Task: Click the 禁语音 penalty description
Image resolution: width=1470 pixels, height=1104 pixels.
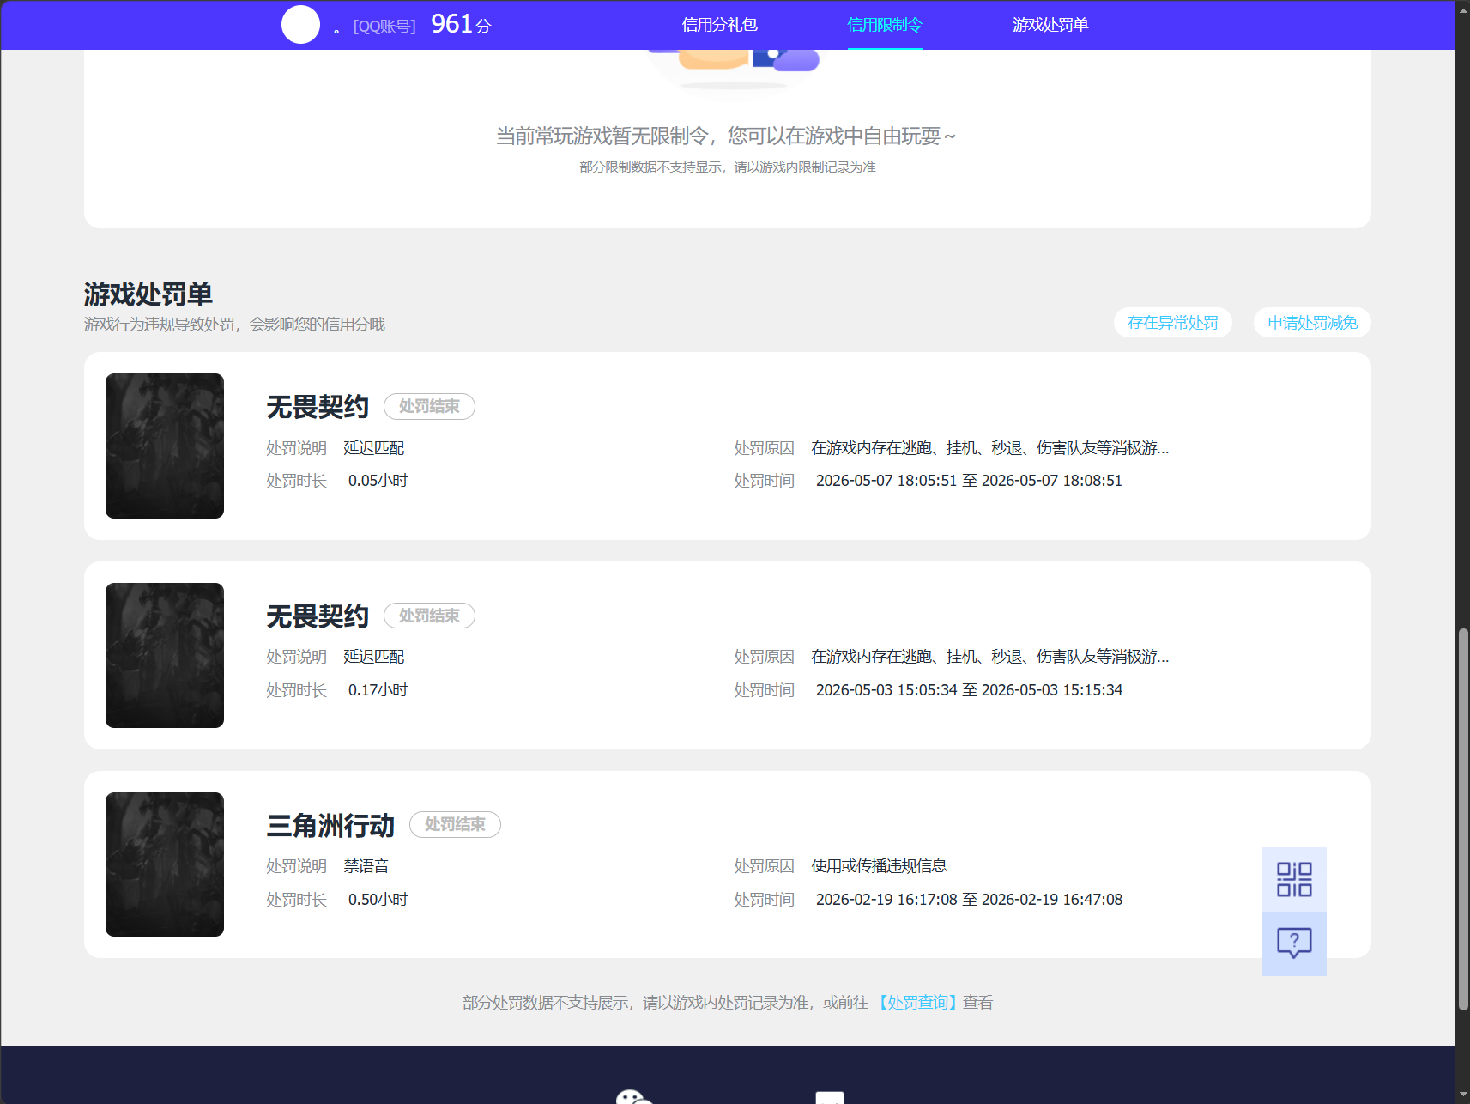Action: [x=366, y=866]
